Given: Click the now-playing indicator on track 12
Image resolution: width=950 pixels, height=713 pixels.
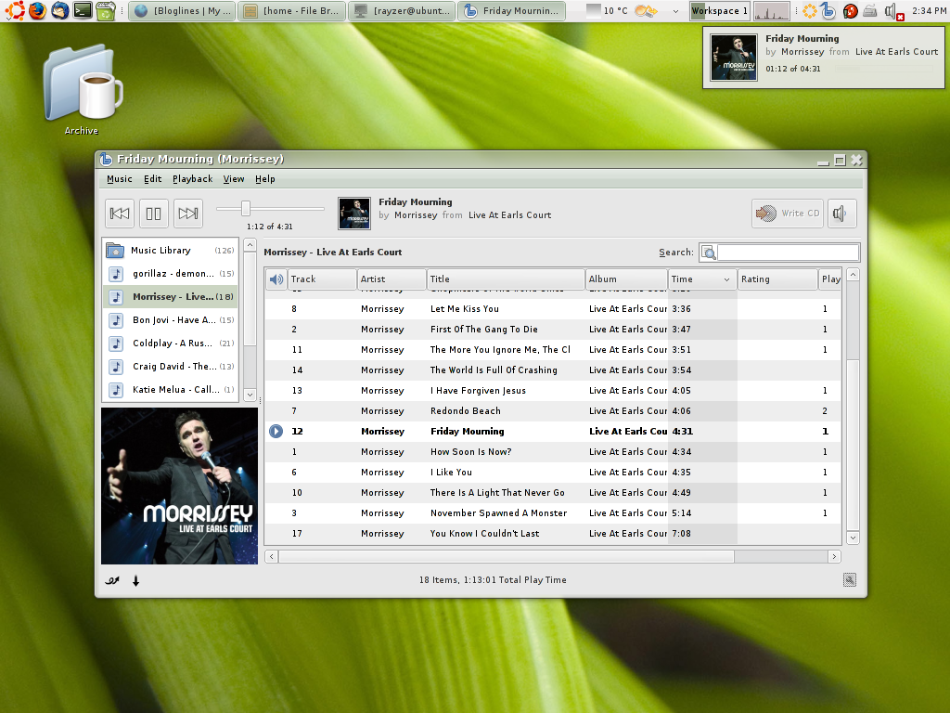Looking at the screenshot, I should tap(276, 431).
